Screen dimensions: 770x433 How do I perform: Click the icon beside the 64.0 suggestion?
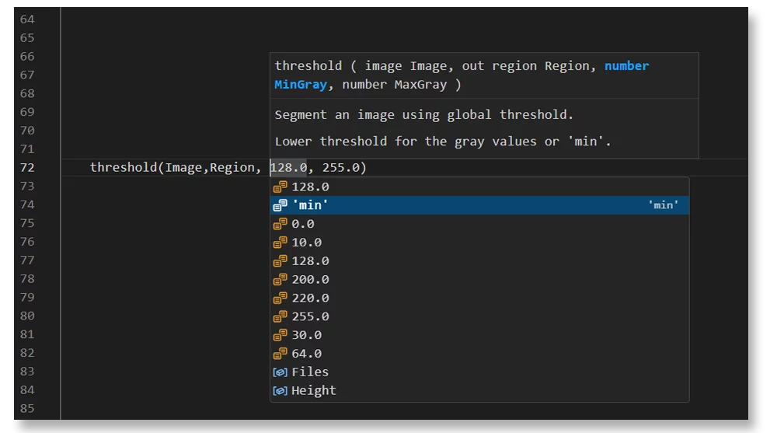click(x=280, y=354)
